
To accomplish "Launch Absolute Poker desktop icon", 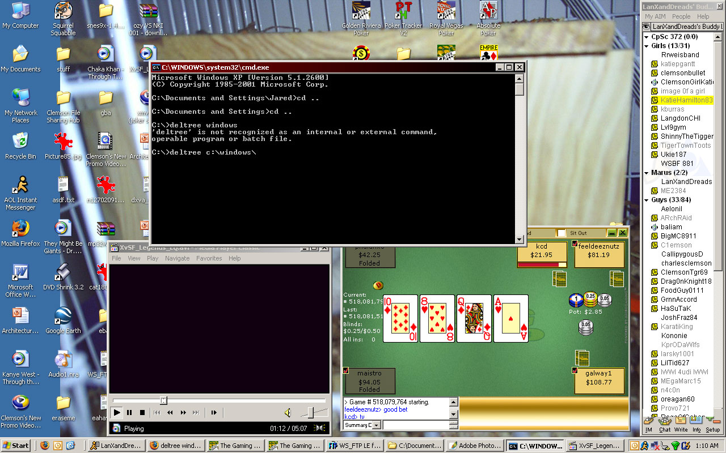I will click(488, 19).
